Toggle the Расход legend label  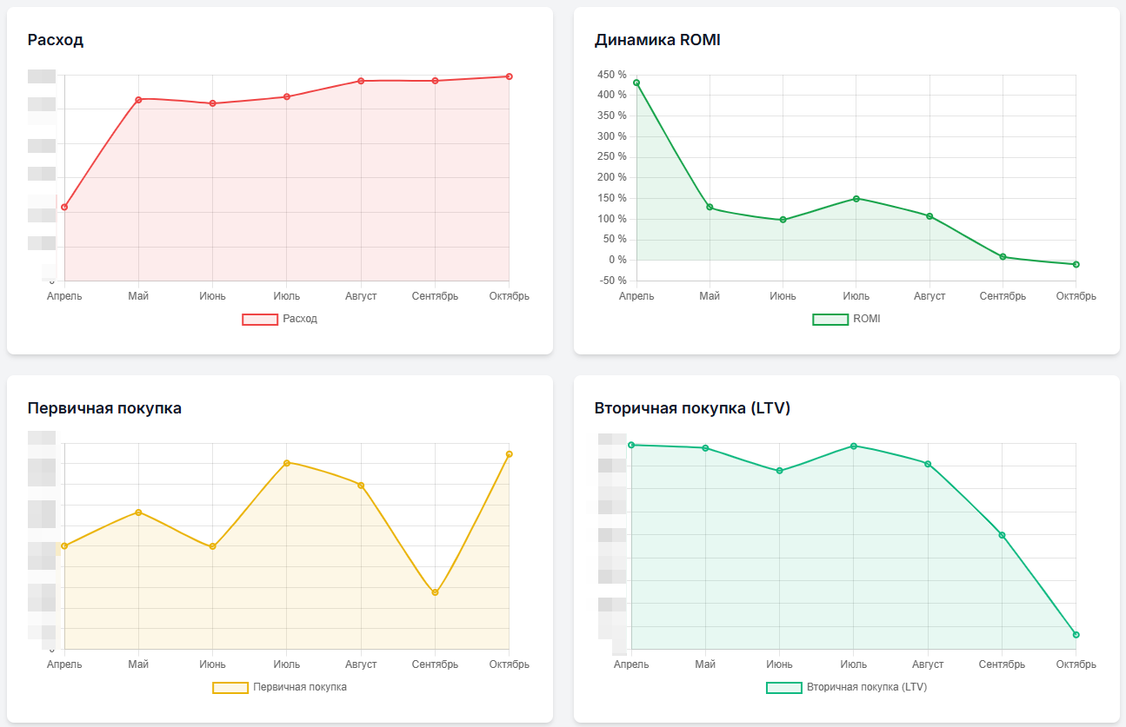(x=300, y=319)
